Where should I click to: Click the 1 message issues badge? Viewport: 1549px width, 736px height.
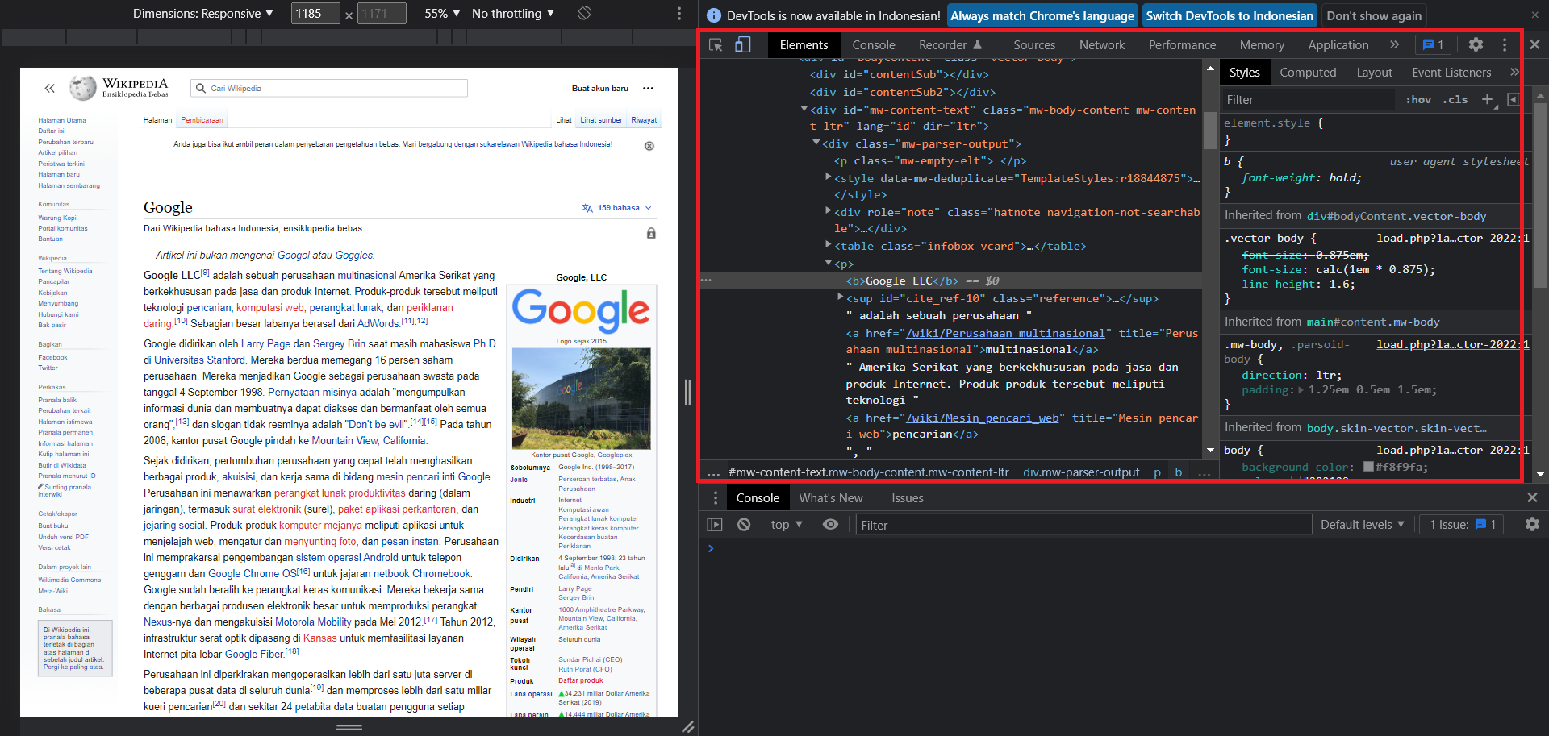tap(1433, 45)
